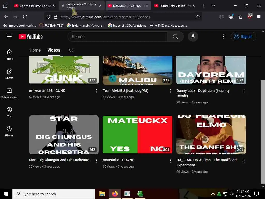Show hidden system tray icons chevron
This screenshot has width=265, height=199.
(213, 194)
